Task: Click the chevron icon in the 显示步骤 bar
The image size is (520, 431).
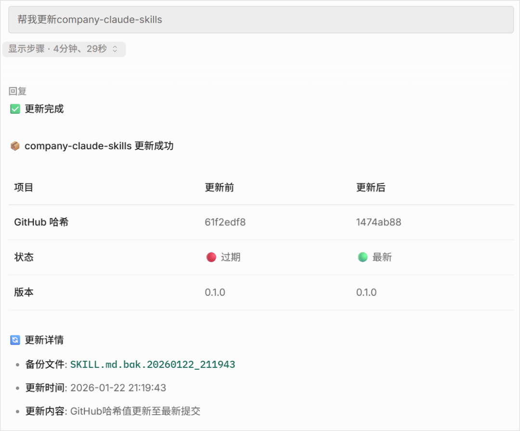Action: [x=114, y=49]
